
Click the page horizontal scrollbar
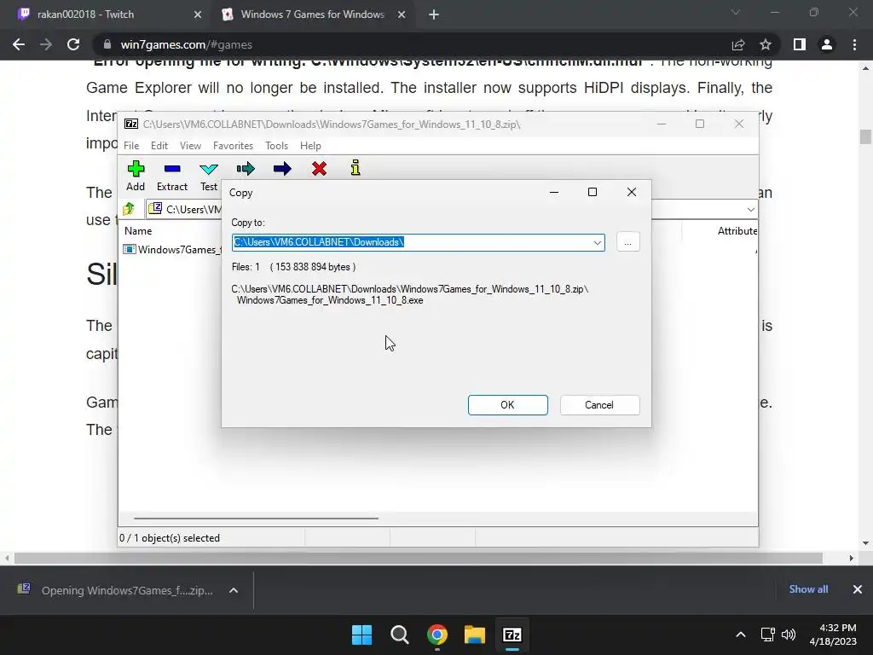coord(418,558)
